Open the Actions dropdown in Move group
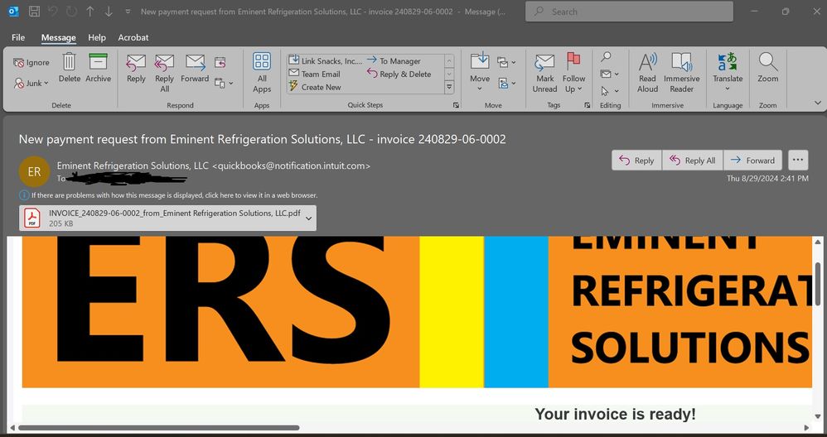 tap(506, 84)
